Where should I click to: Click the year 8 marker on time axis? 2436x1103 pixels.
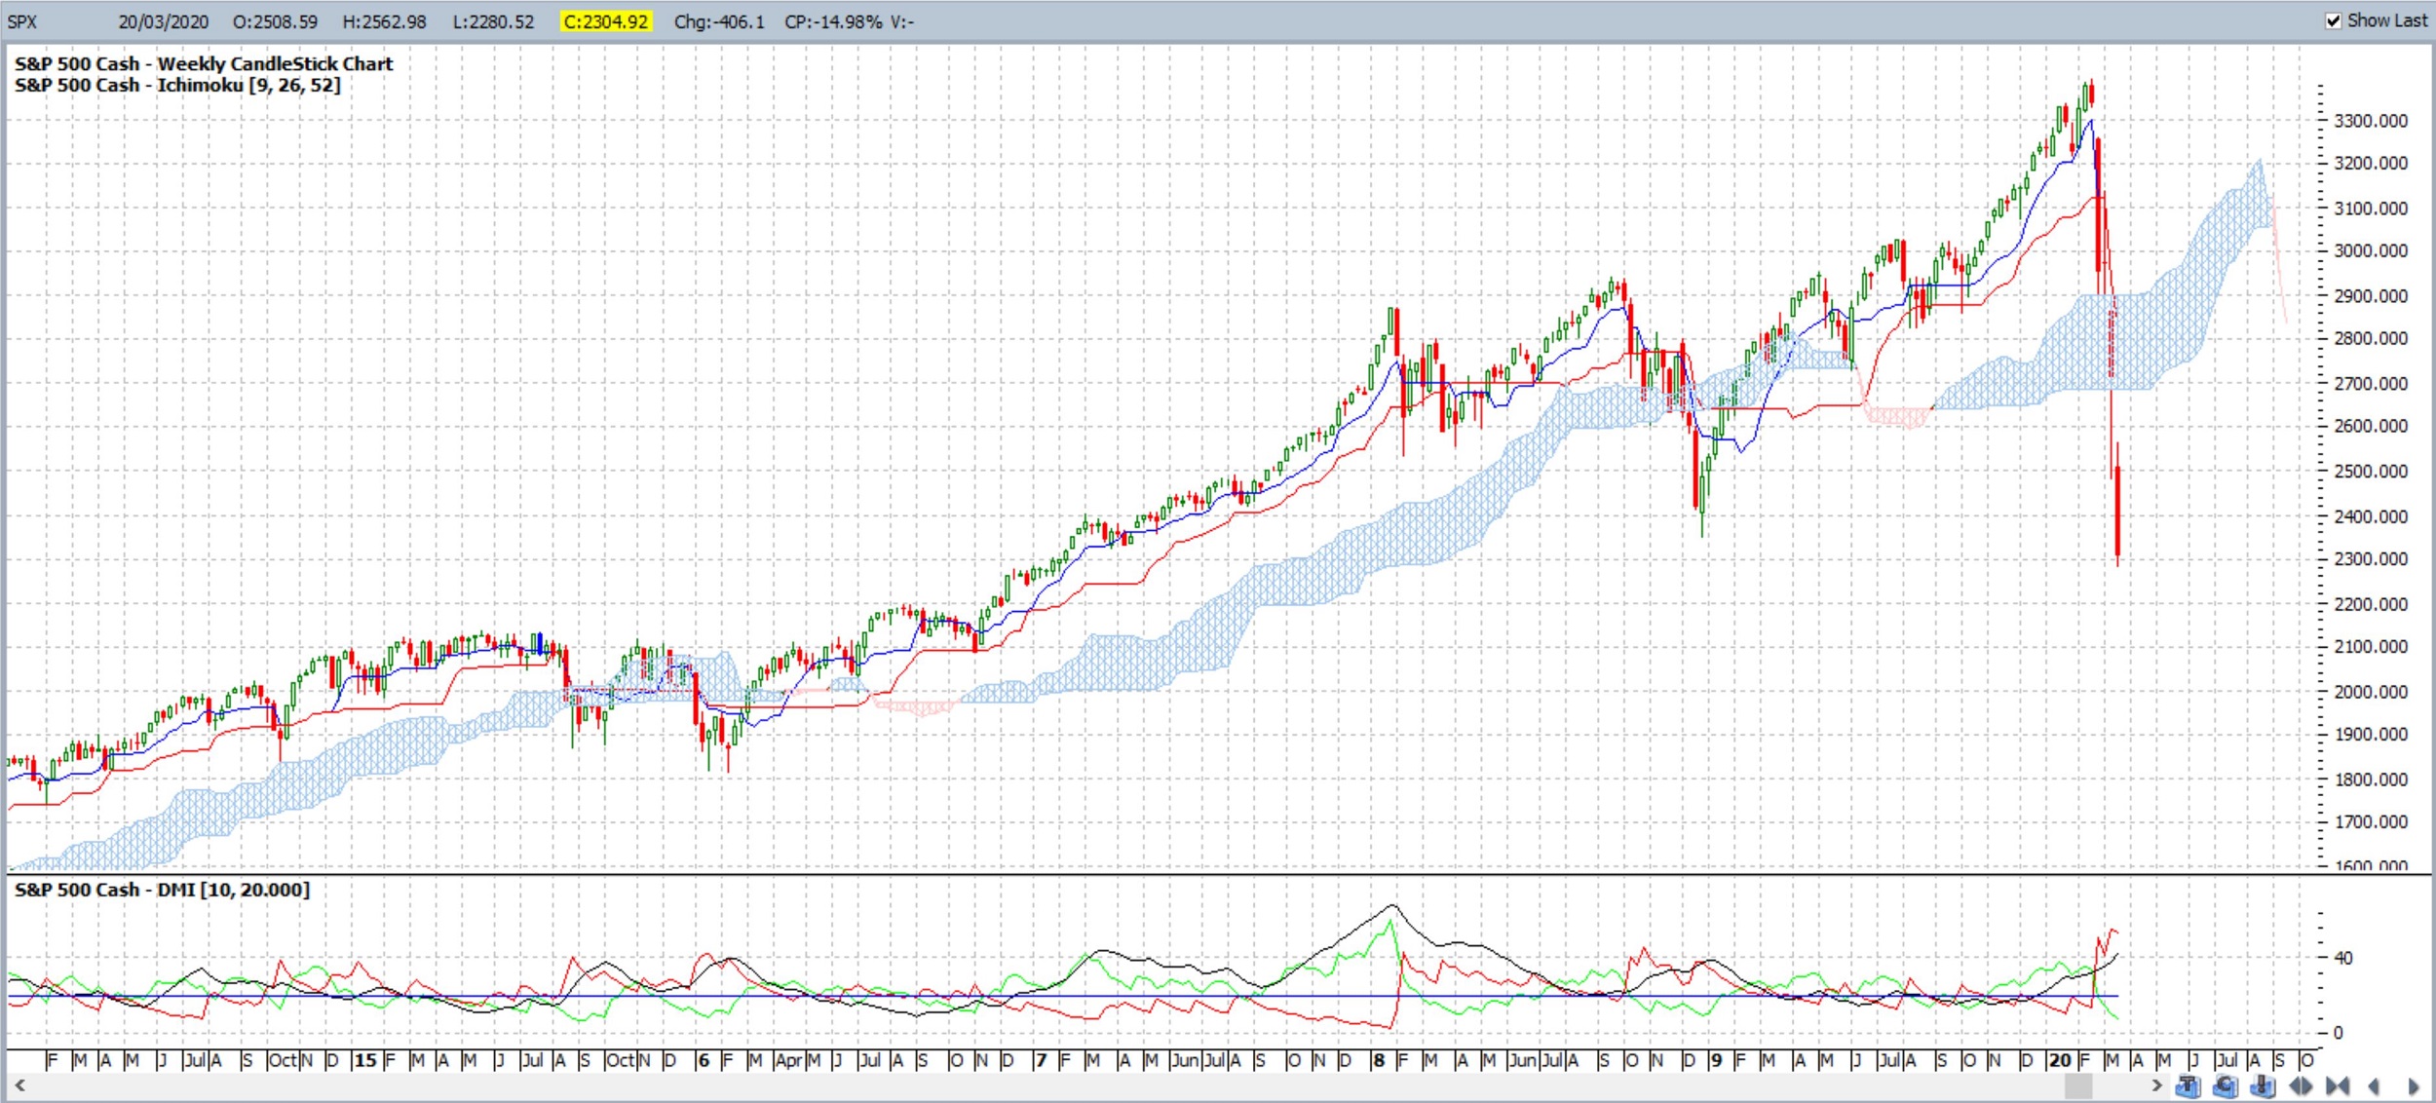point(1378,1060)
